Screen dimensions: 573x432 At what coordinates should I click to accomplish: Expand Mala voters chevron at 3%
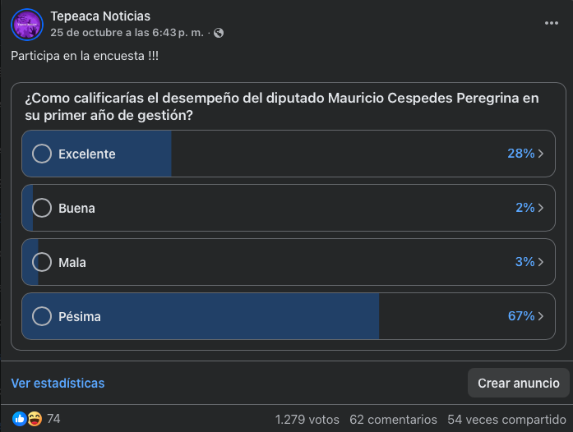(541, 262)
